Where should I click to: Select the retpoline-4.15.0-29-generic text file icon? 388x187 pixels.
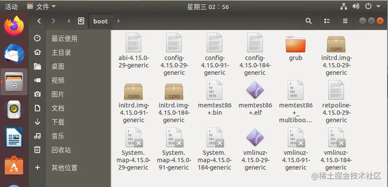click(x=336, y=90)
